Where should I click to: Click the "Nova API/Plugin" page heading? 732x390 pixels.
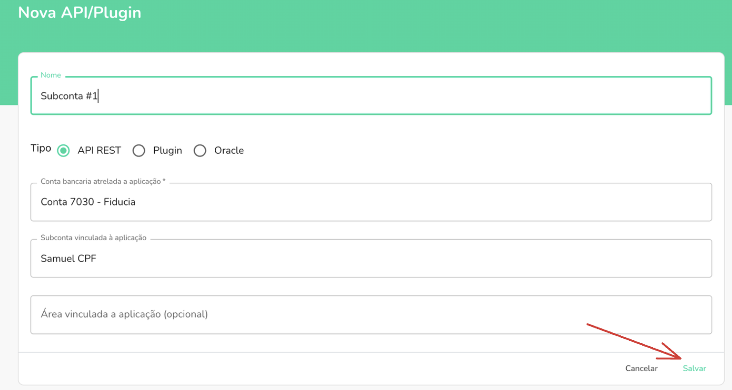tap(80, 13)
